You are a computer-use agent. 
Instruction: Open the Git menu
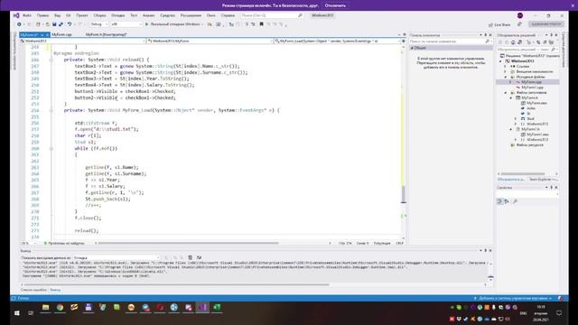click(x=69, y=15)
